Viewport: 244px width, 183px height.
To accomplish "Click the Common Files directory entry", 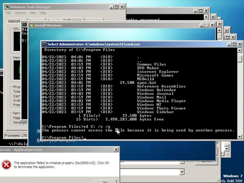I will (151, 64).
